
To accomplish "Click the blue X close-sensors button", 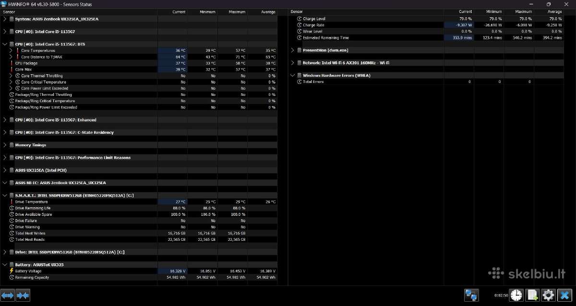I will point(565,295).
